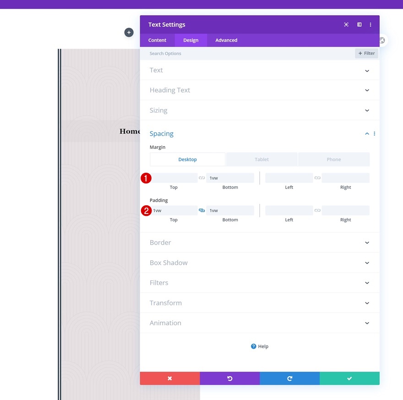Unlink padding top and bottom values
Image resolution: width=403 pixels, height=400 pixels.
[202, 210]
